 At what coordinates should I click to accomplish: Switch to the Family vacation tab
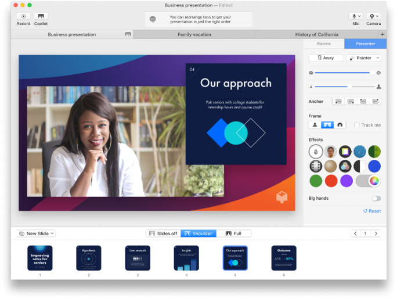coord(194,34)
